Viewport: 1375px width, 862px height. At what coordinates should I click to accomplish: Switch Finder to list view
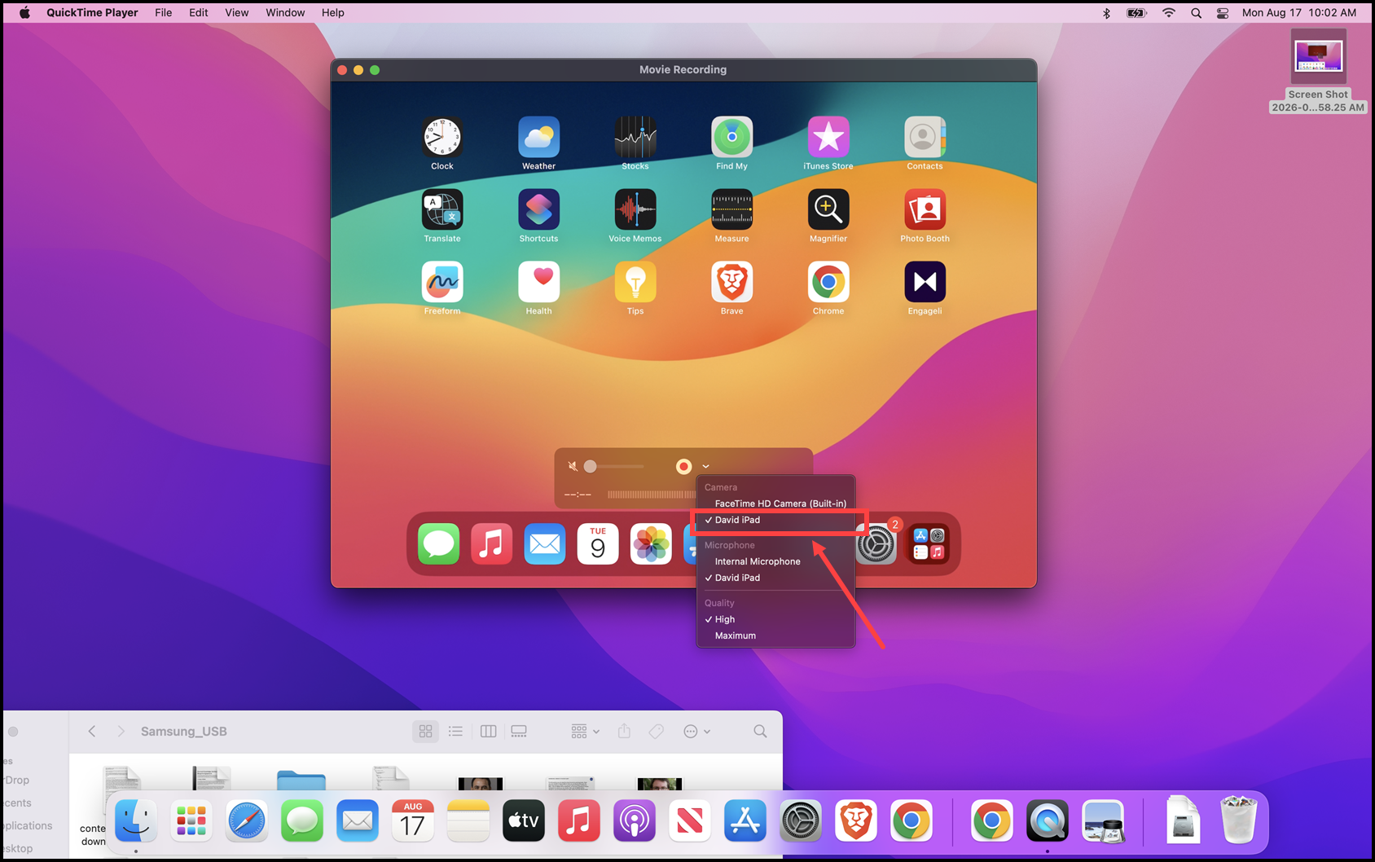tap(455, 732)
